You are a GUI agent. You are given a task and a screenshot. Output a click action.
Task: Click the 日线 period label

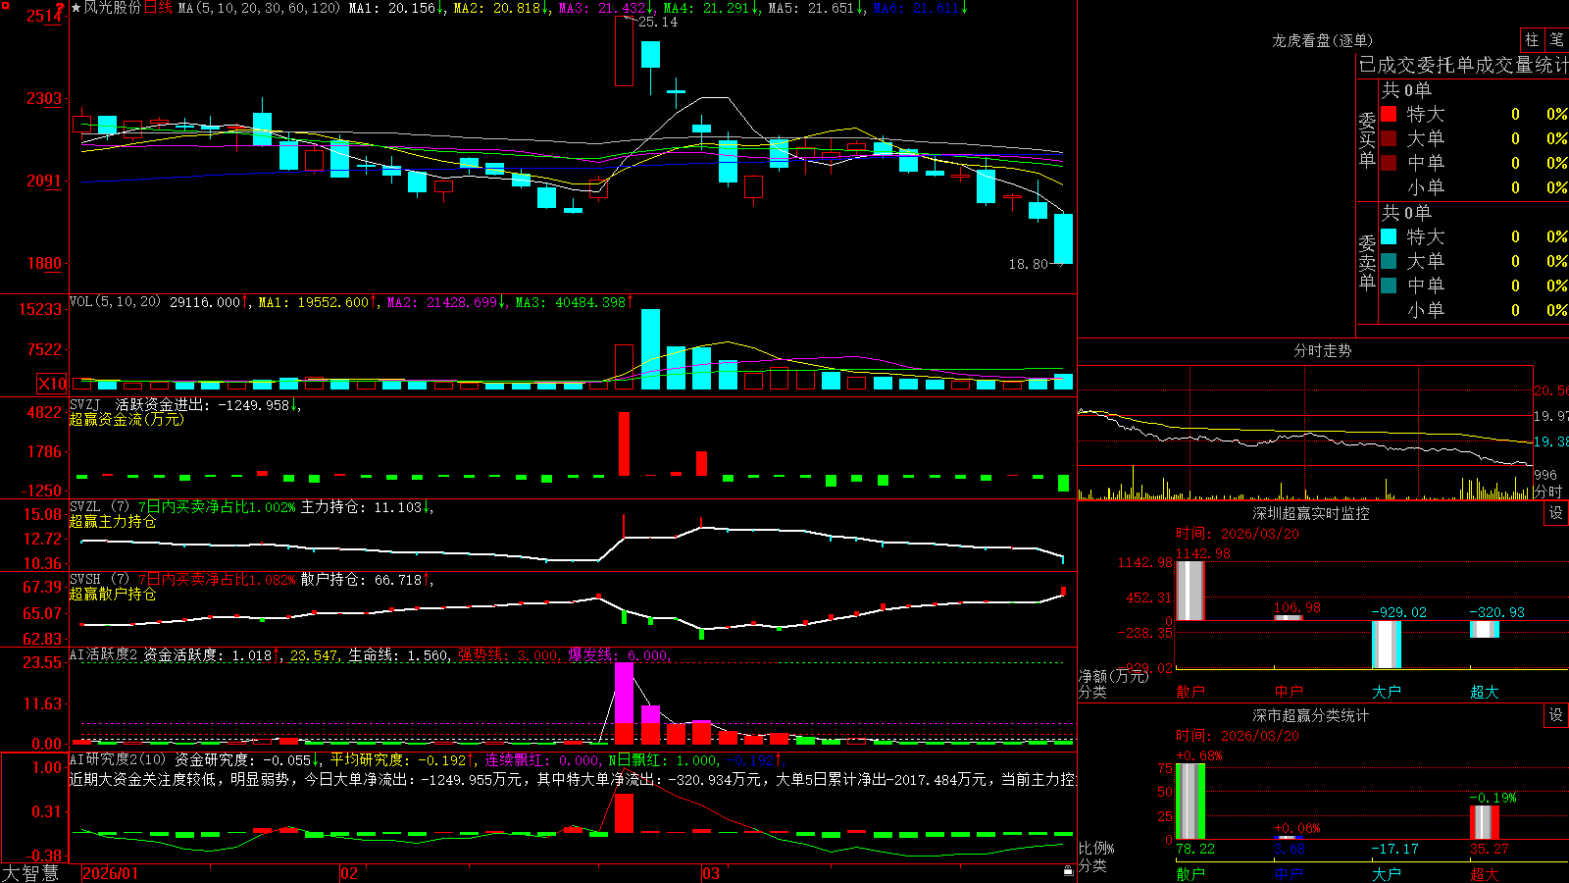(x=158, y=8)
